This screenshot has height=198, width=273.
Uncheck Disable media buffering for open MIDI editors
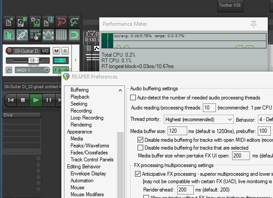click(140, 140)
